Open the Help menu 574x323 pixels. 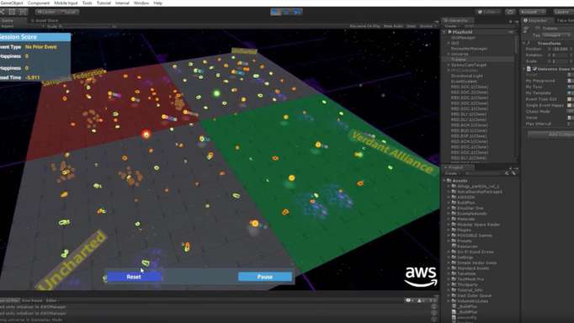(x=157, y=3)
